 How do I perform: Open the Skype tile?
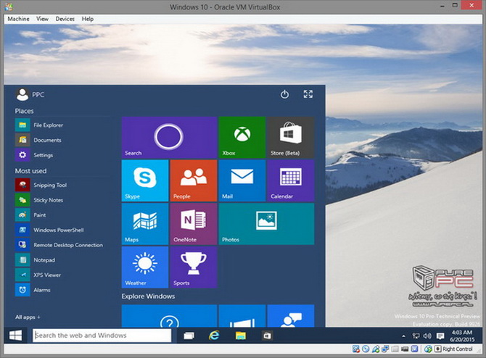[144, 180]
